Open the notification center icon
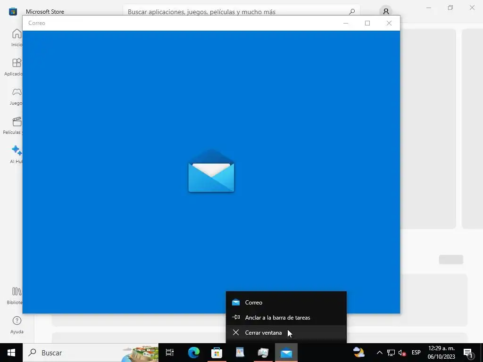 tap(468, 353)
